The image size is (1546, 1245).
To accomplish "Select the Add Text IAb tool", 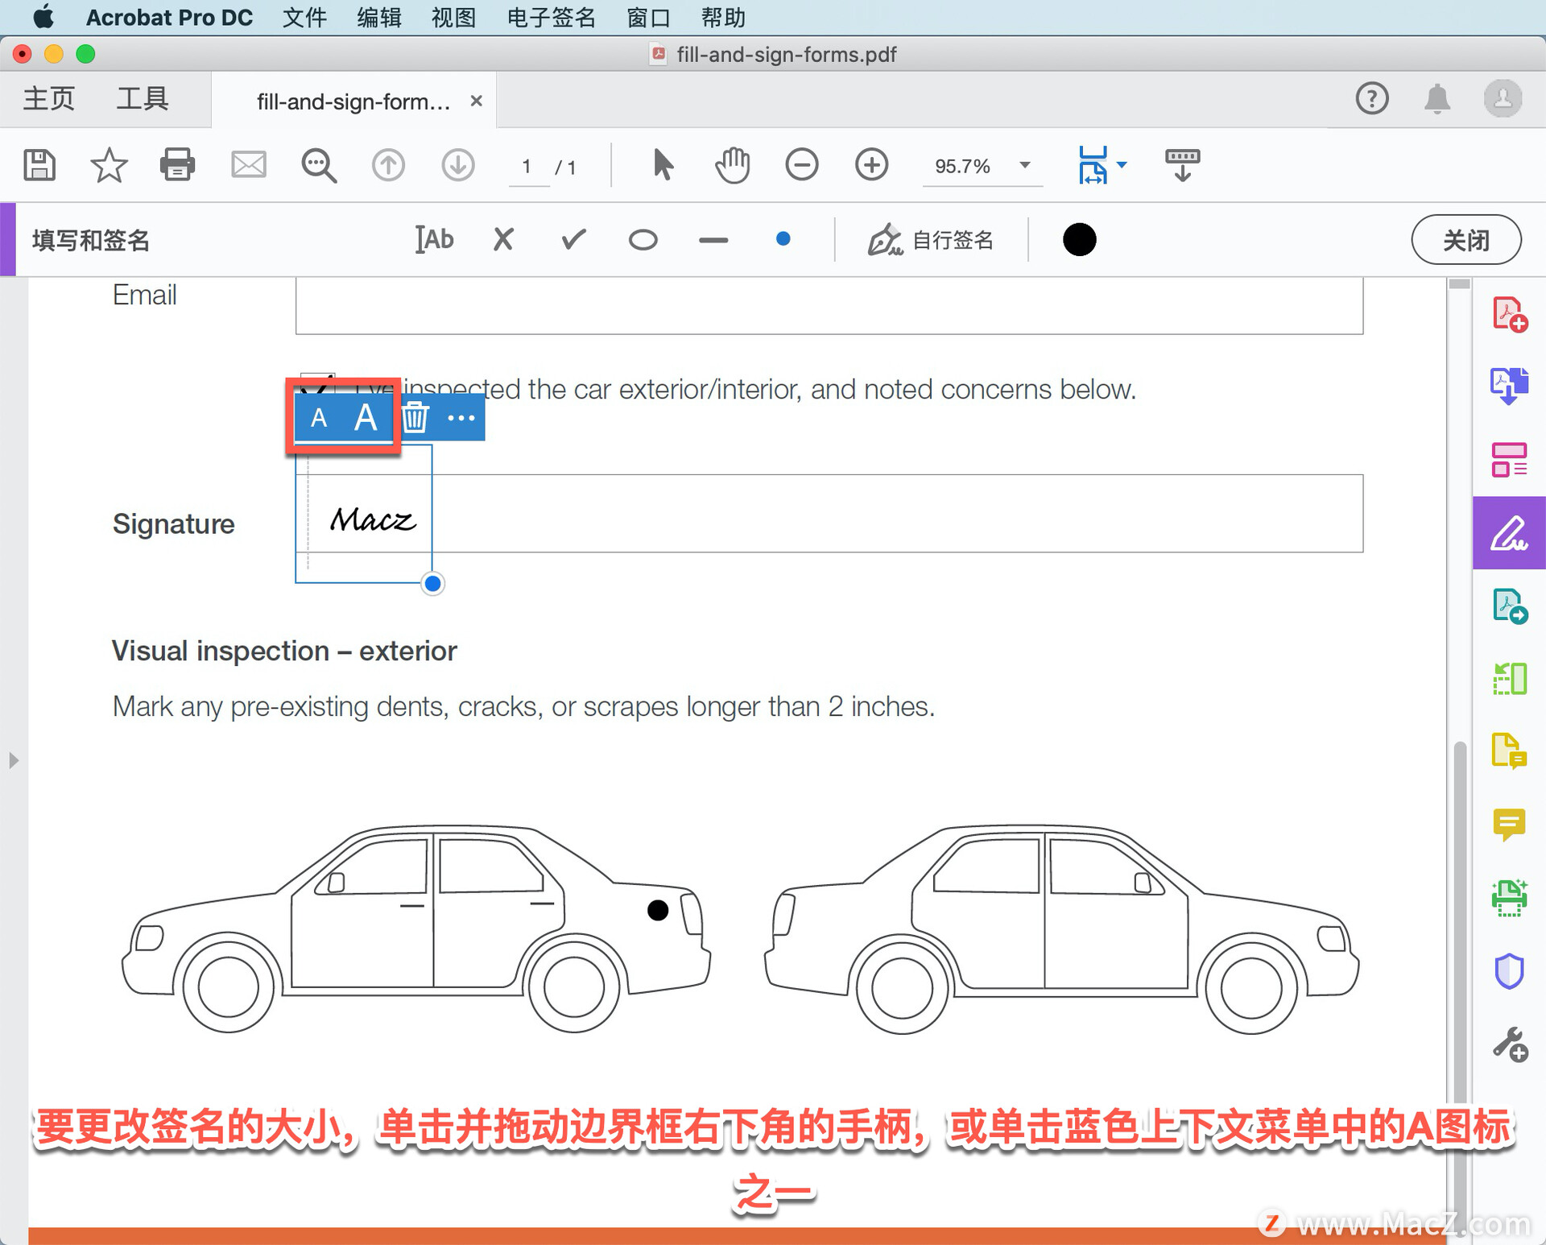I will [435, 240].
